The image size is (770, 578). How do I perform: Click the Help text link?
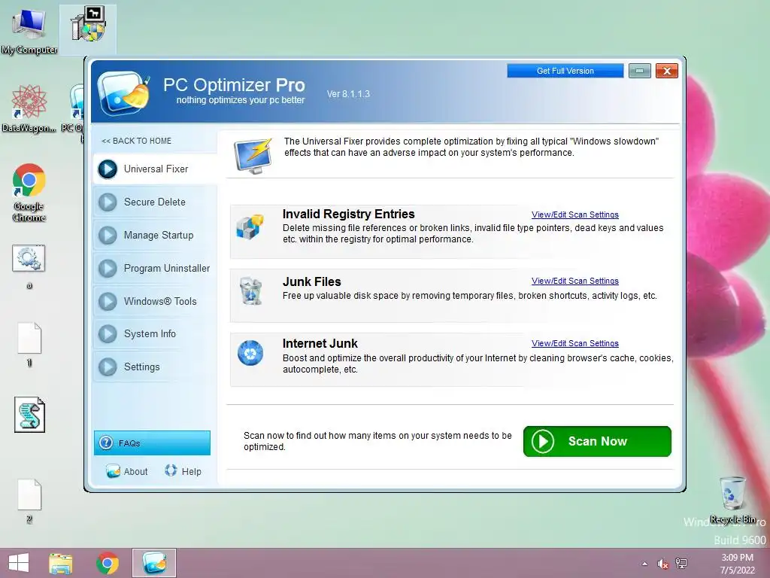point(192,471)
